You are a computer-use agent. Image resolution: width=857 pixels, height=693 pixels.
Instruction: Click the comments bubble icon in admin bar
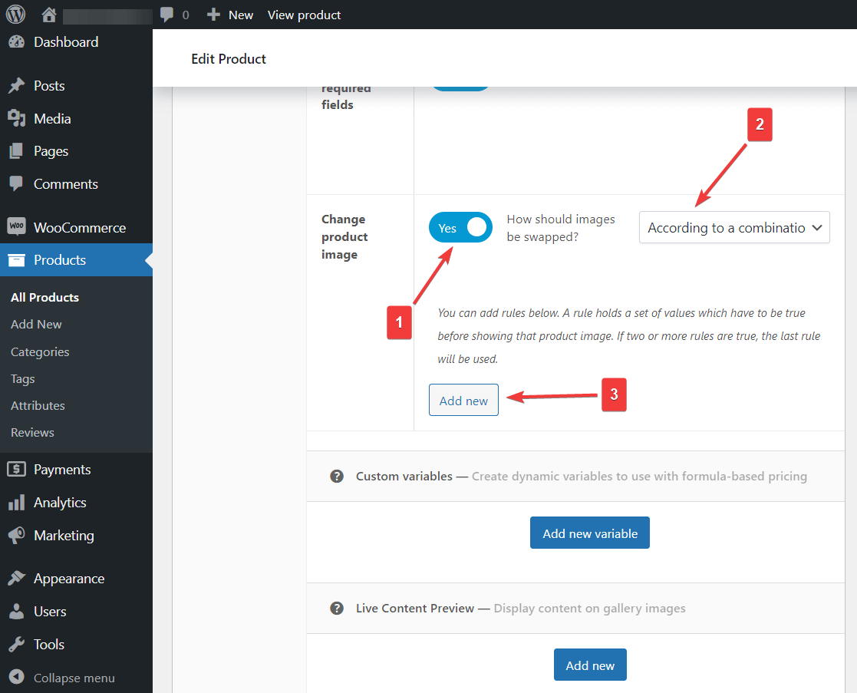166,15
